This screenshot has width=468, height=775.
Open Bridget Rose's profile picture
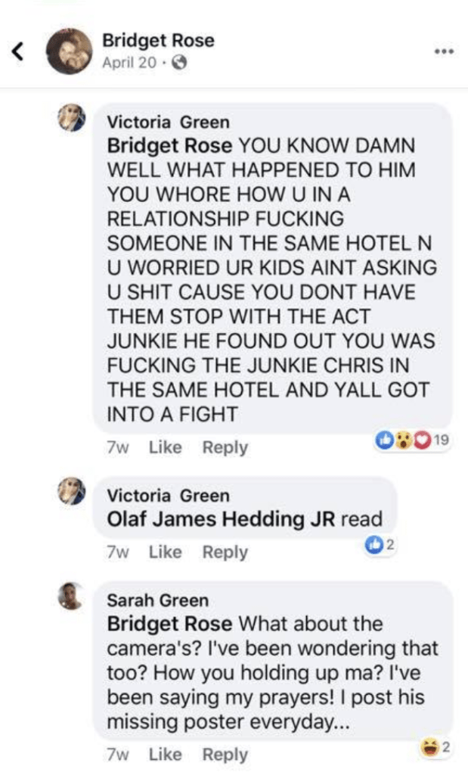click(69, 51)
